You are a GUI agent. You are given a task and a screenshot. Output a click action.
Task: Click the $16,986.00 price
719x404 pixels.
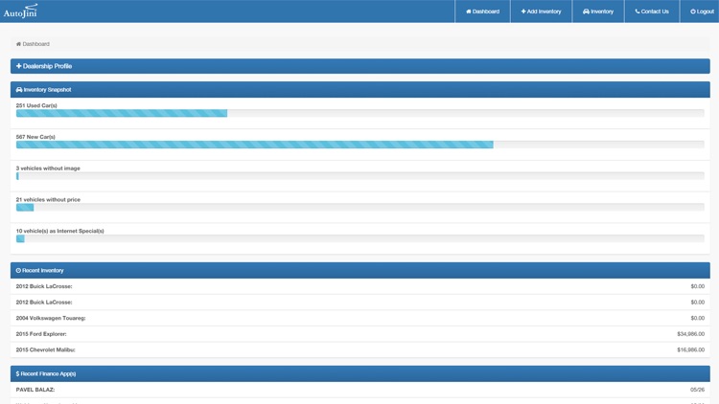(x=690, y=349)
